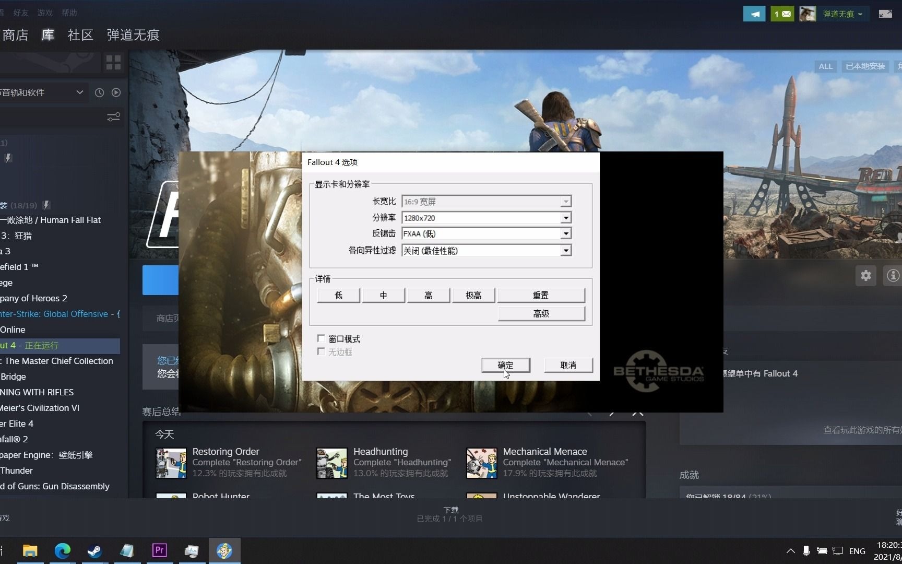Switch Steam to Big Picture mode icon

pos(885,14)
